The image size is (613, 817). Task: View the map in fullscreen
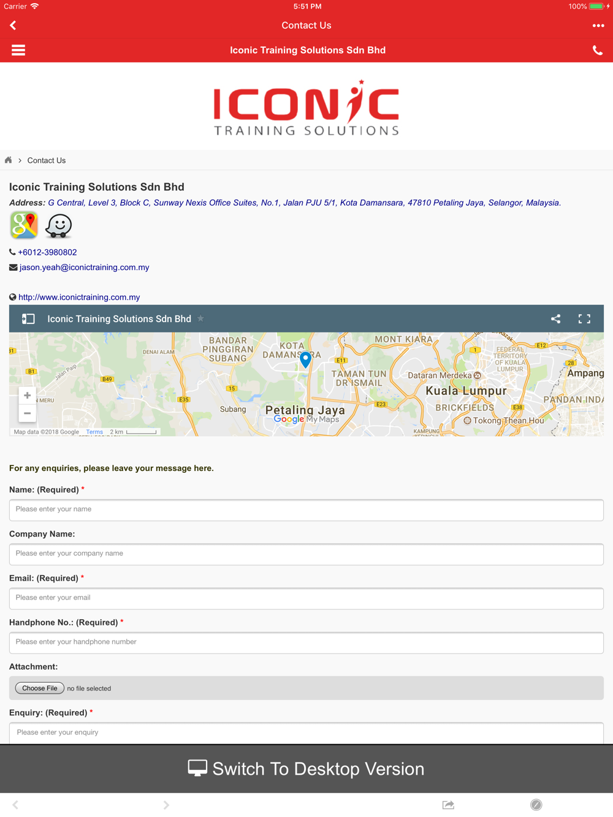(x=585, y=318)
